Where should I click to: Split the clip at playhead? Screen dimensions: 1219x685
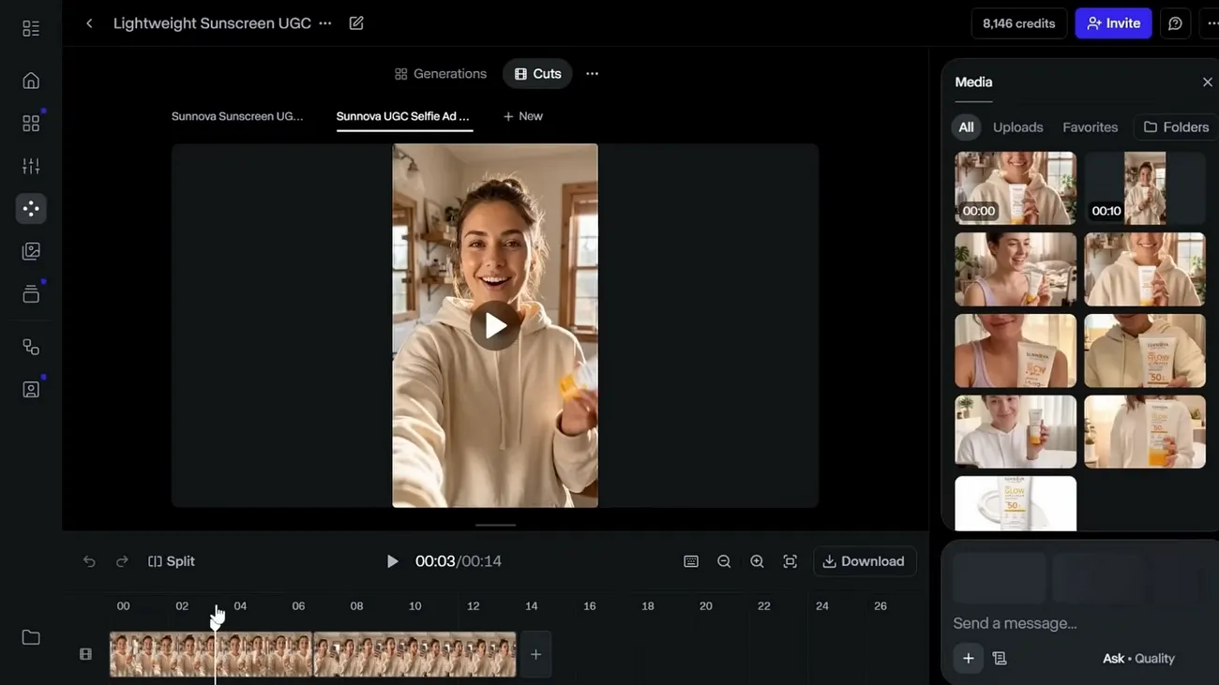click(x=172, y=561)
